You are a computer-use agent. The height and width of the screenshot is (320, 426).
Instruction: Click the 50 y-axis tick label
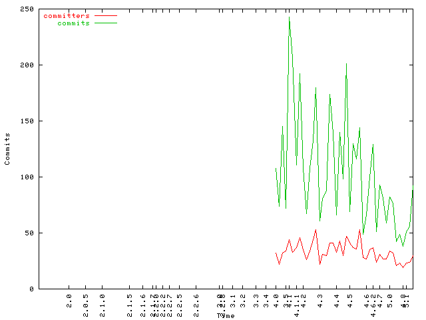point(30,233)
